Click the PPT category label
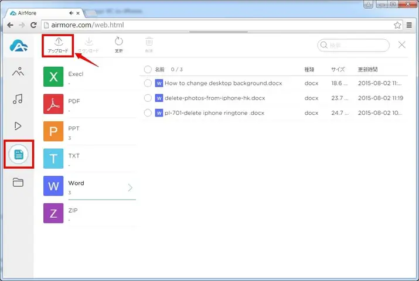This screenshot has width=419, height=281. click(x=74, y=128)
